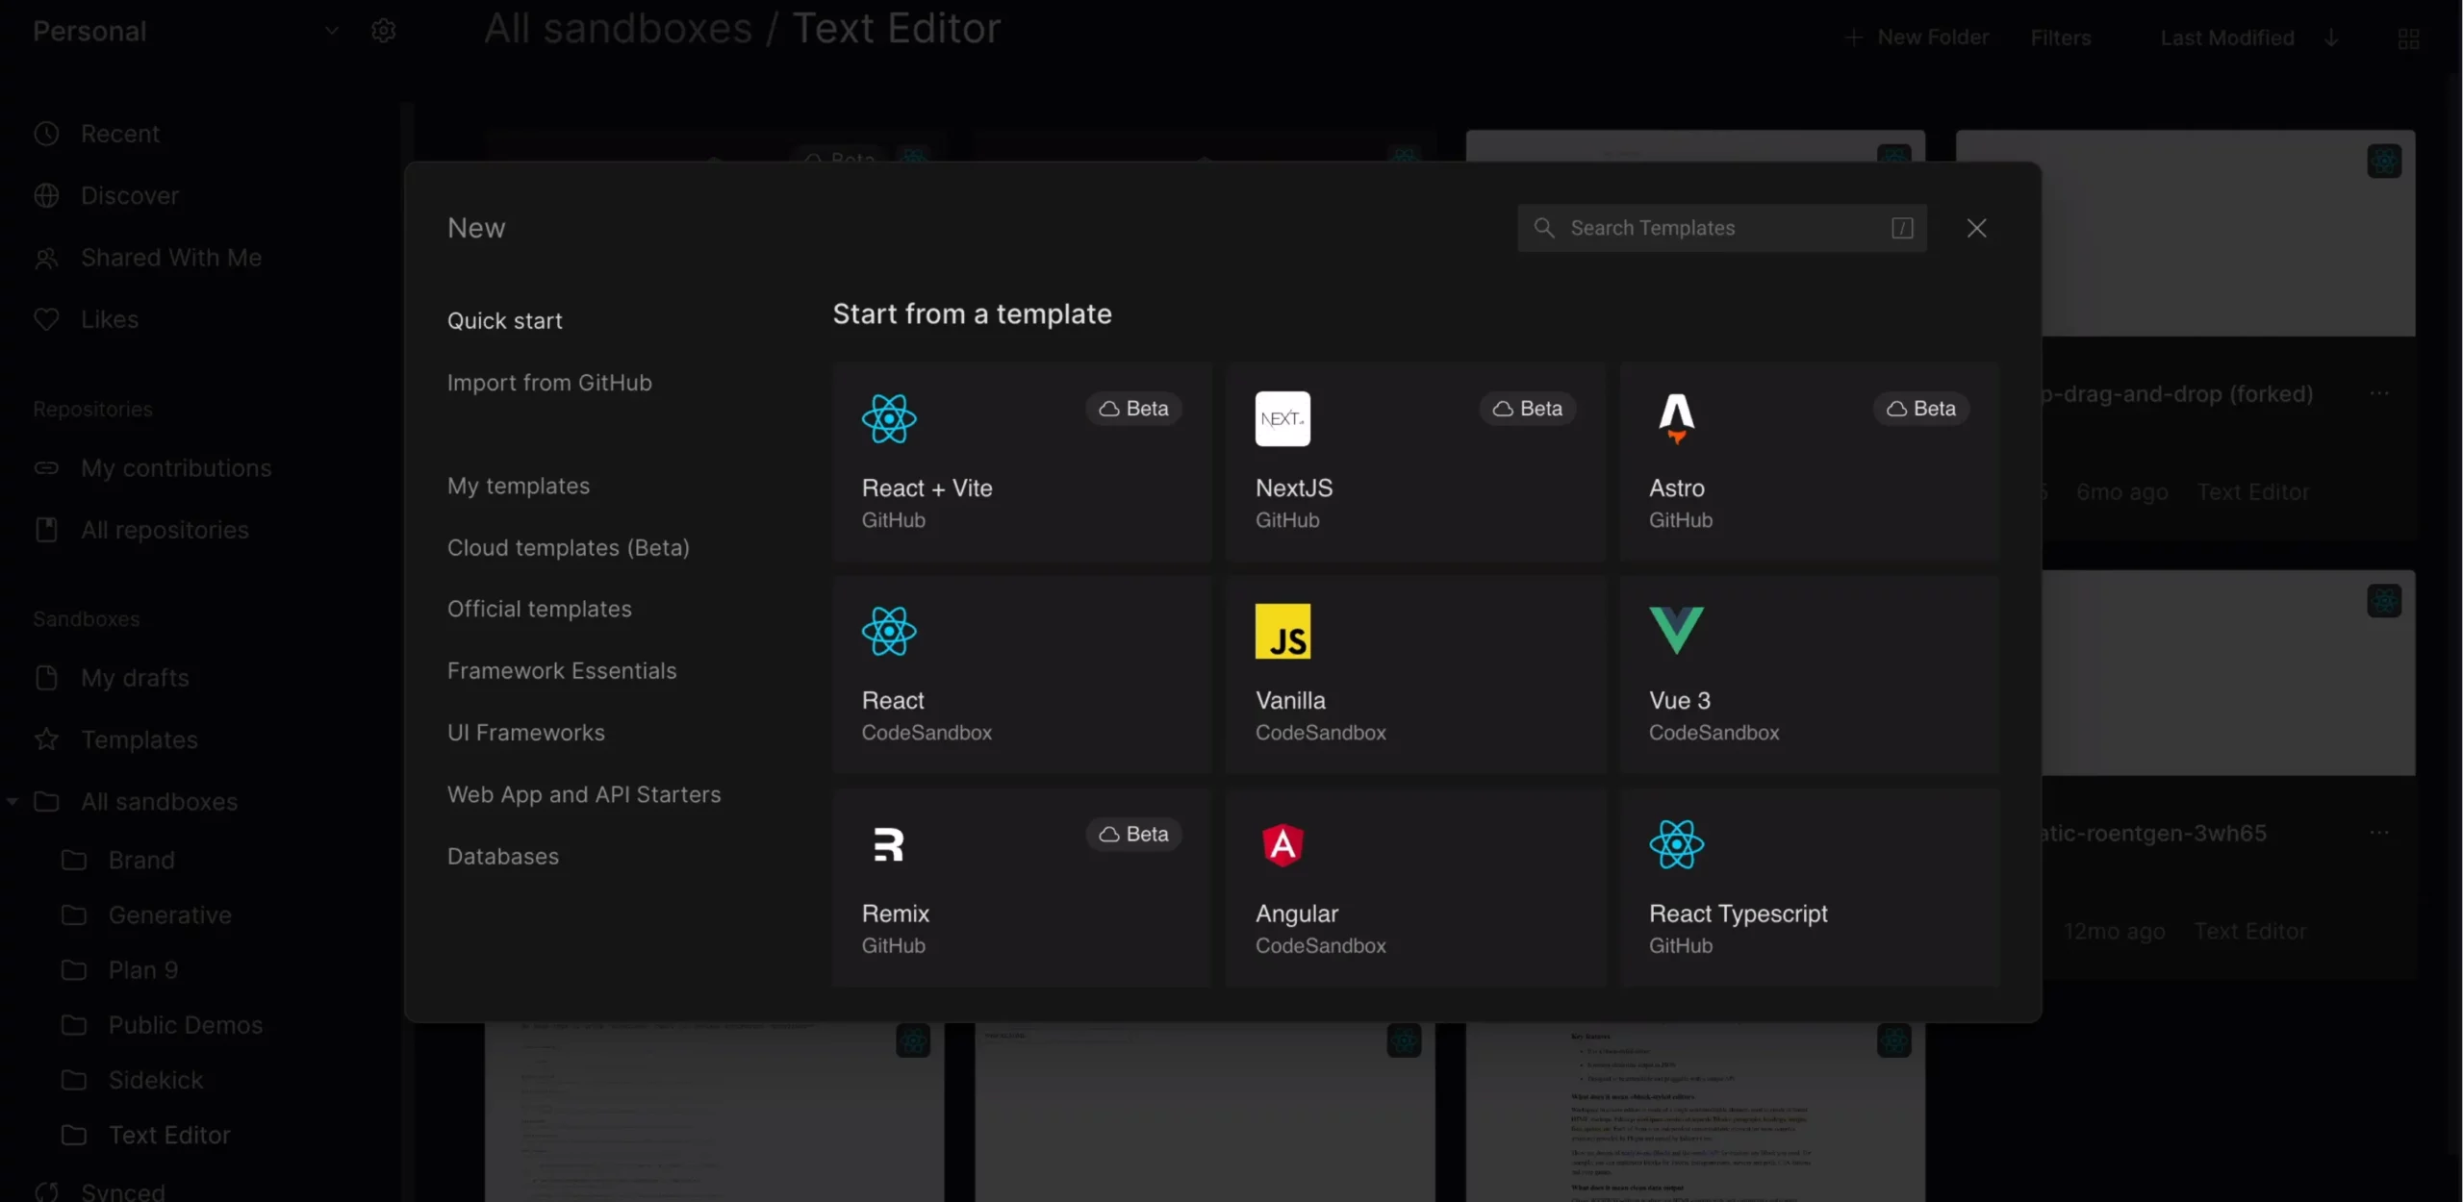Screen dimensions: 2463x1202
Task: Select Quick start in dialog sidebar
Action: coord(505,321)
